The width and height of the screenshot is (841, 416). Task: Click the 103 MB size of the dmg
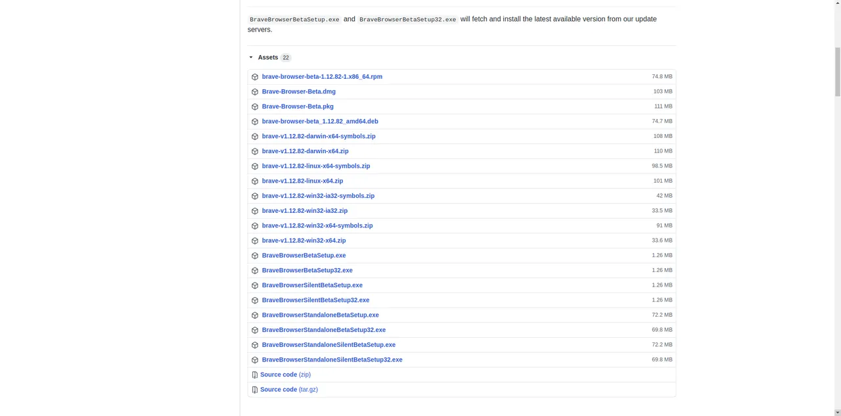663,91
